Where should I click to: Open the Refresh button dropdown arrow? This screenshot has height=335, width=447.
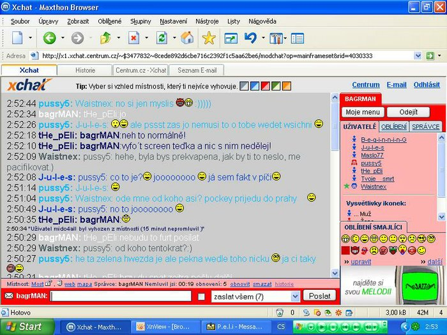coord(174,38)
